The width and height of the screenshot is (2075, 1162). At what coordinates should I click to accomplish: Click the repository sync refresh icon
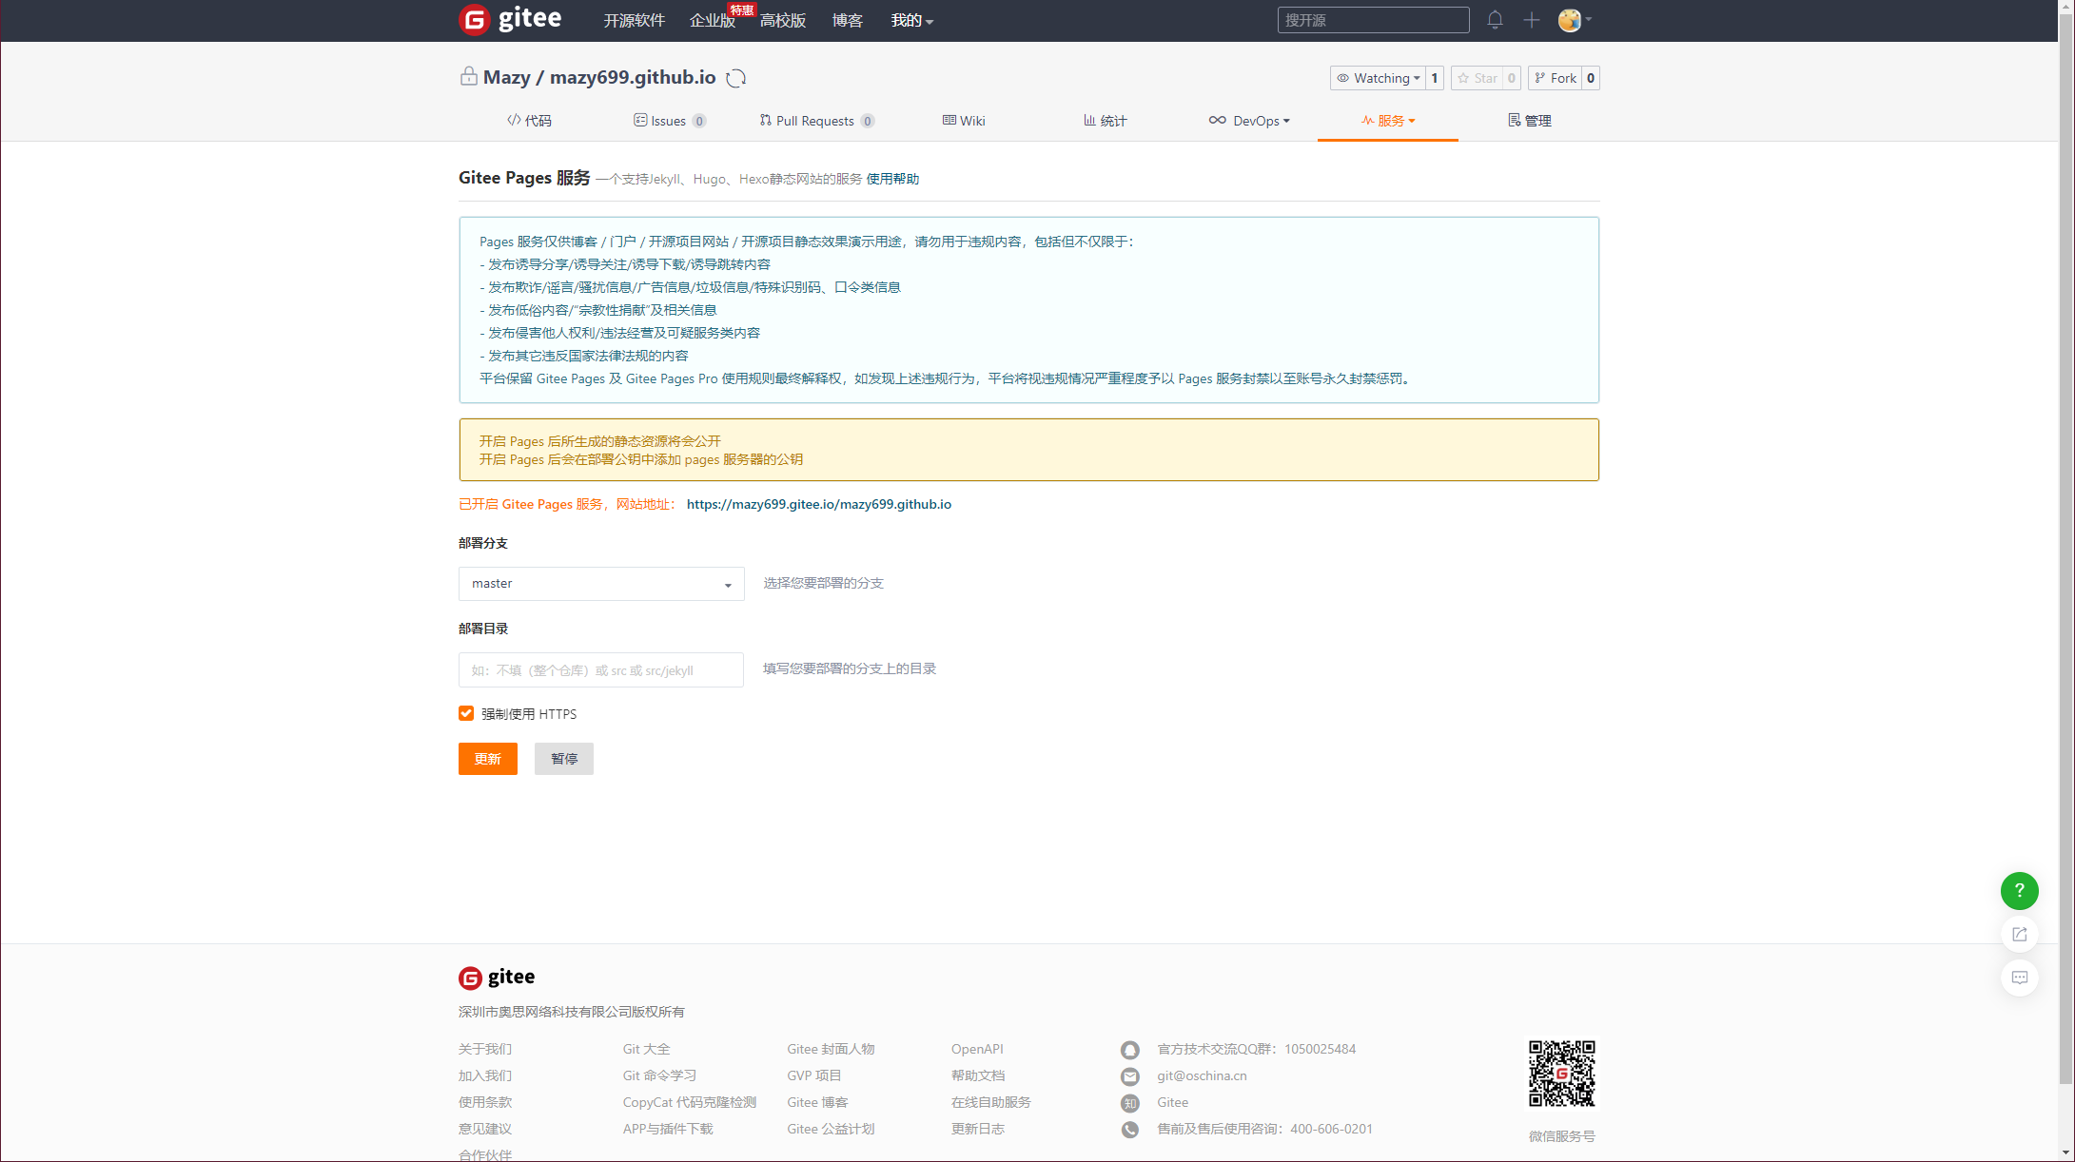click(x=735, y=79)
